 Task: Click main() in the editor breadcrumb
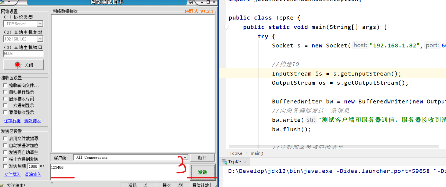coord(257,153)
